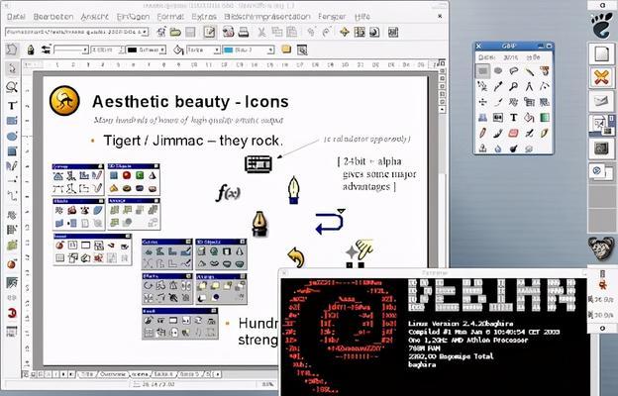This screenshot has width=618, height=396.
Task: Open the Datei menu in Impress
Action: click(16, 17)
